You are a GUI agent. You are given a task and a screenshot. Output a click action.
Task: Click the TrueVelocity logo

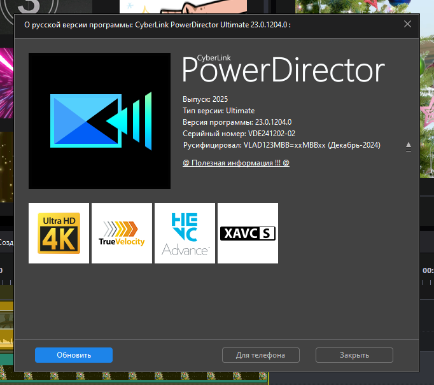pyautogui.click(x=122, y=233)
